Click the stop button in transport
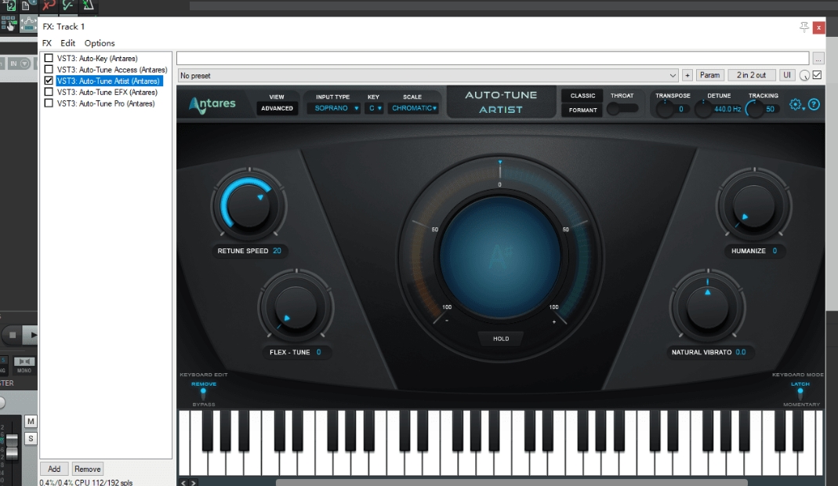 tap(13, 335)
